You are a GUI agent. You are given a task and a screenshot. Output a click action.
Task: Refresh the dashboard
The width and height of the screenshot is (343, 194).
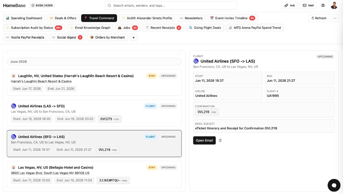[319, 18]
